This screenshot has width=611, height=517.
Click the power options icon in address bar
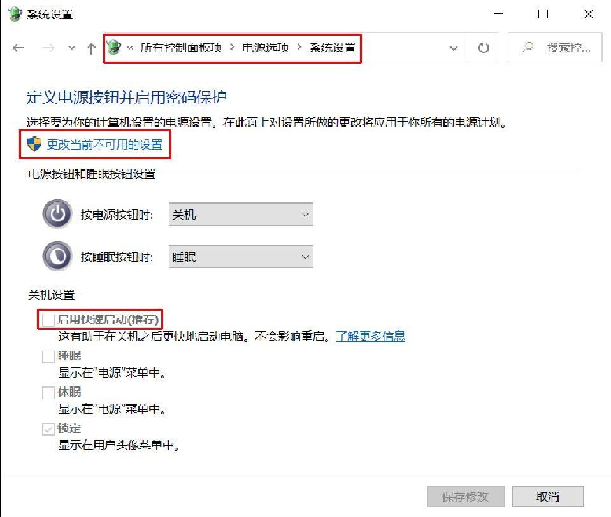coord(114,48)
